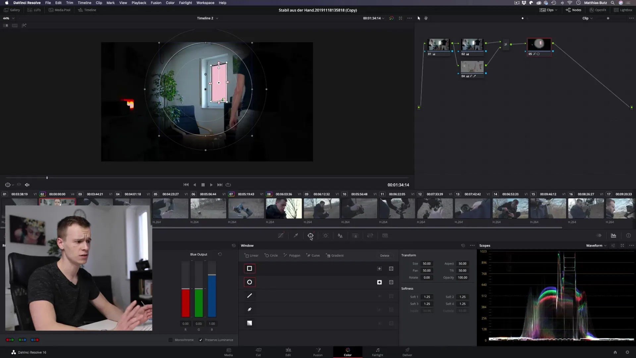This screenshot has height=358, width=636.
Task: Select the curve pen window shape
Action: click(x=249, y=309)
